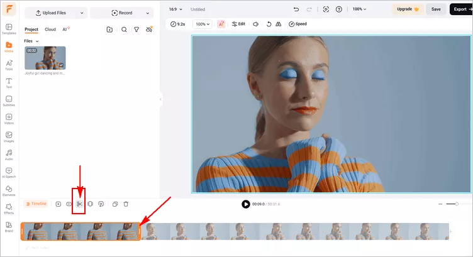Screen dimensions: 473x257
Task: Toggle the checkmark on media thumbnail
Action: coord(61,65)
